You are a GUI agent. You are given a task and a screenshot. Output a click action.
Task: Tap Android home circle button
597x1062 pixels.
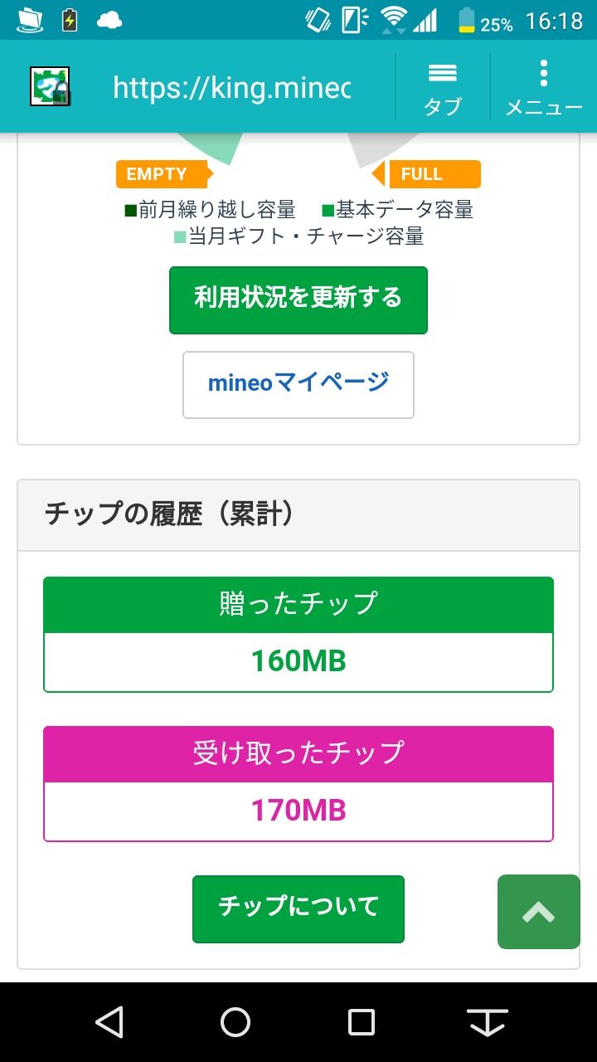click(x=235, y=1022)
